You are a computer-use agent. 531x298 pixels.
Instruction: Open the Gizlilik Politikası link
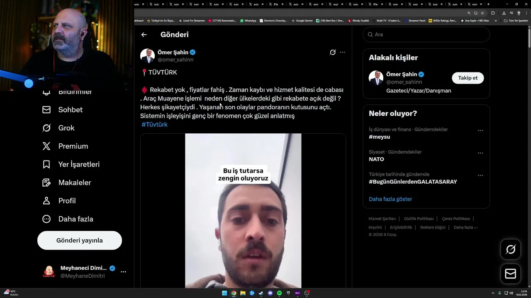tap(419, 219)
